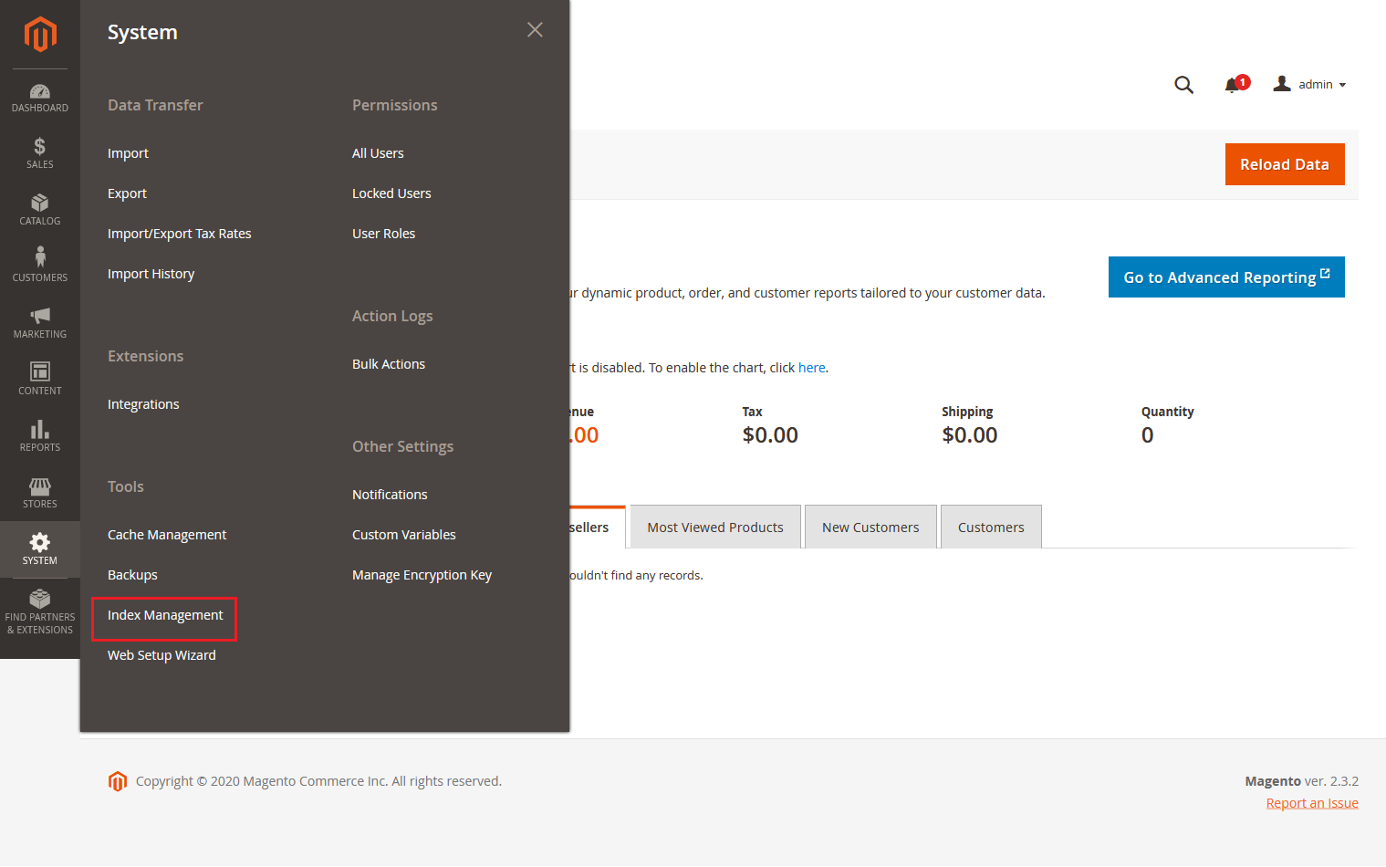Click the System gear icon
This screenshot has height=867, width=1386.
click(39, 548)
